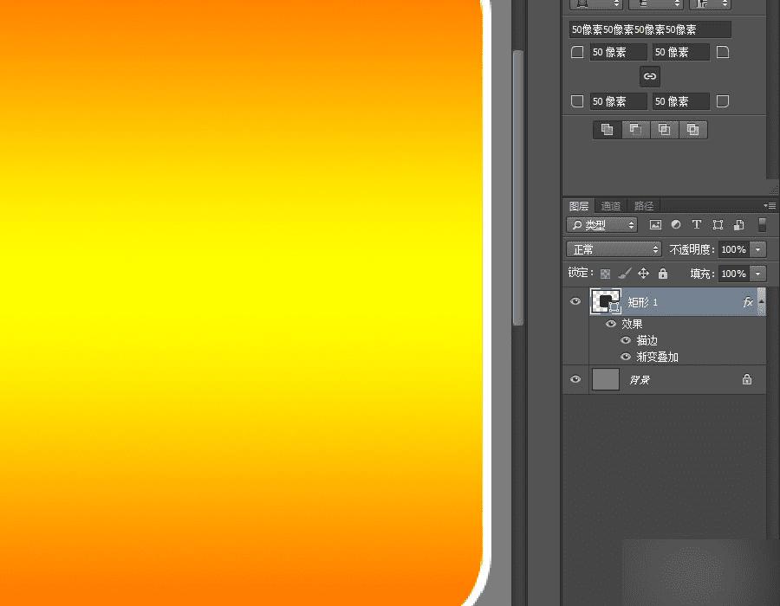Click the 渐变叠加 effect label
The height and width of the screenshot is (606, 780).
[658, 357]
